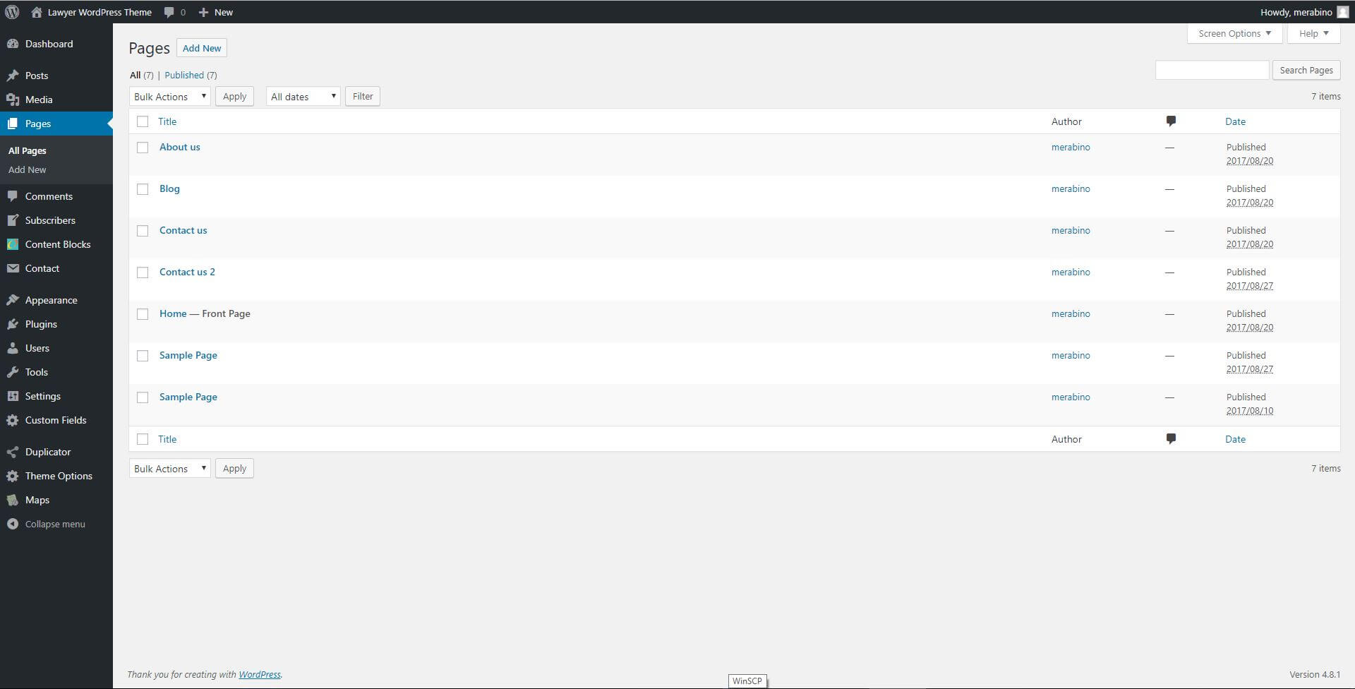Image resolution: width=1355 pixels, height=689 pixels.
Task: Select all pages with the header Title checkbox
Action: (143, 121)
